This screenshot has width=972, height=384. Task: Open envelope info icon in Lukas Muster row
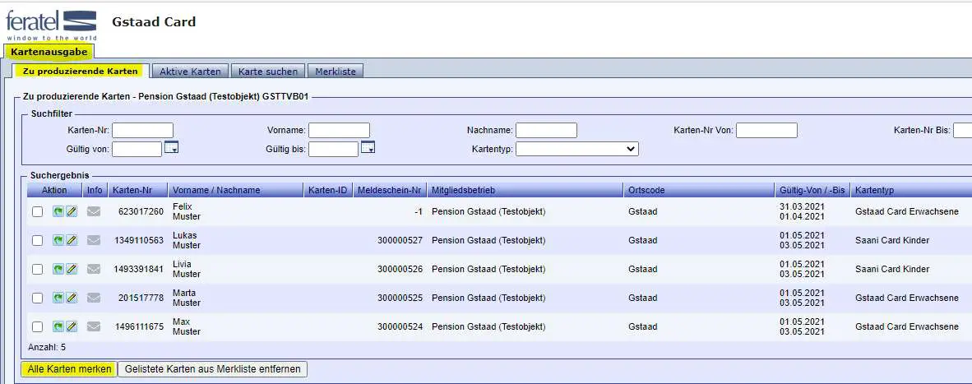tap(94, 240)
